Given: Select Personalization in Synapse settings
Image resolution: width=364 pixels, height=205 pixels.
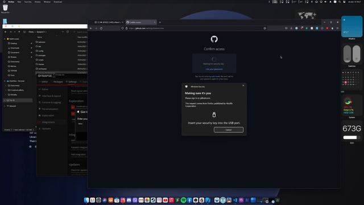Looking at the screenshot, I should click(x=48, y=109).
